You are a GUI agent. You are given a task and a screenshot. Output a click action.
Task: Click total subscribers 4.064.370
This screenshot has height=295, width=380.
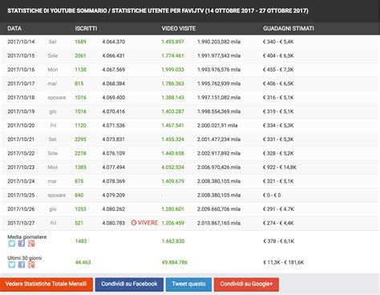(x=114, y=42)
